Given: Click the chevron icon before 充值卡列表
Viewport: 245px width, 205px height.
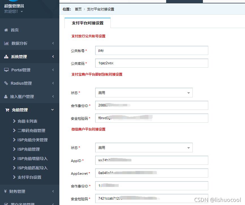Looking at the screenshot, I should pyautogui.click(x=14, y=121).
